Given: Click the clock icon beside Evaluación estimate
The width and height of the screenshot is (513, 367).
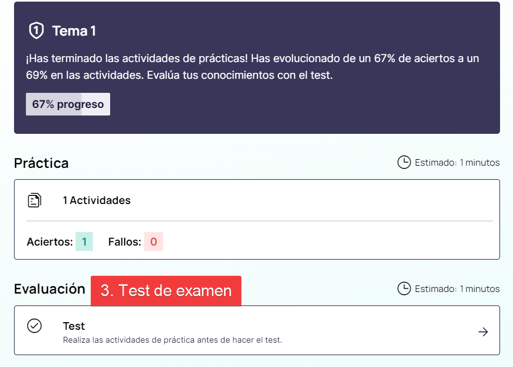Looking at the screenshot, I should (403, 289).
